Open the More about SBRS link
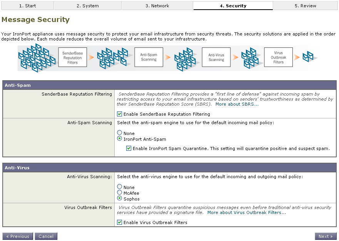Image resolution: width=339 pixels, height=241 pixels. tap(237, 104)
